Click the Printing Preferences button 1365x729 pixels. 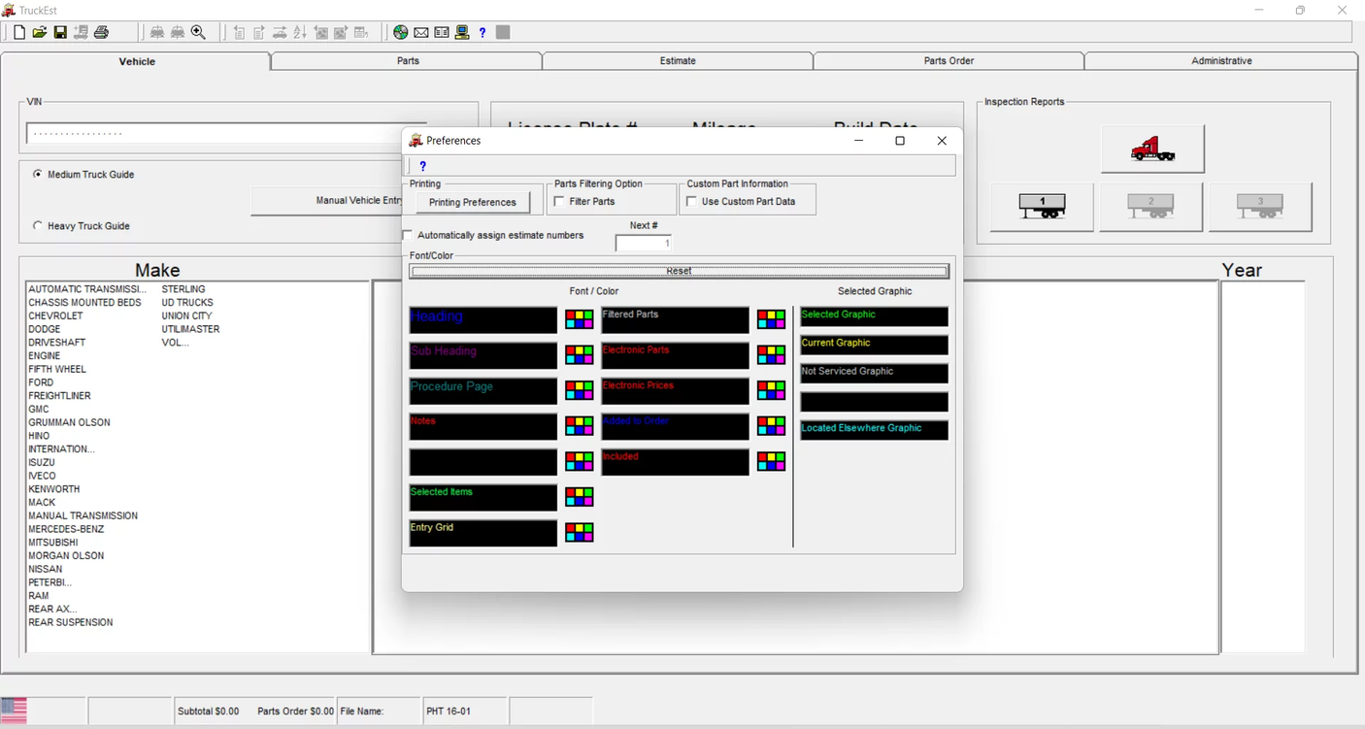pos(473,201)
